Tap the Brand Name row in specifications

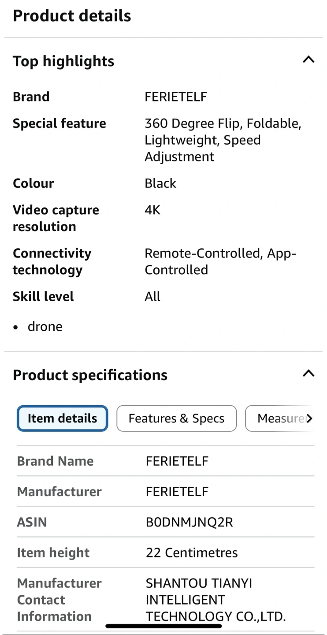166,461
